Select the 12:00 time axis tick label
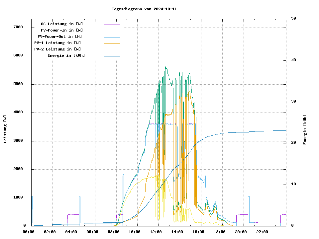The width and height of the screenshot is (319, 239). [x=156, y=232]
